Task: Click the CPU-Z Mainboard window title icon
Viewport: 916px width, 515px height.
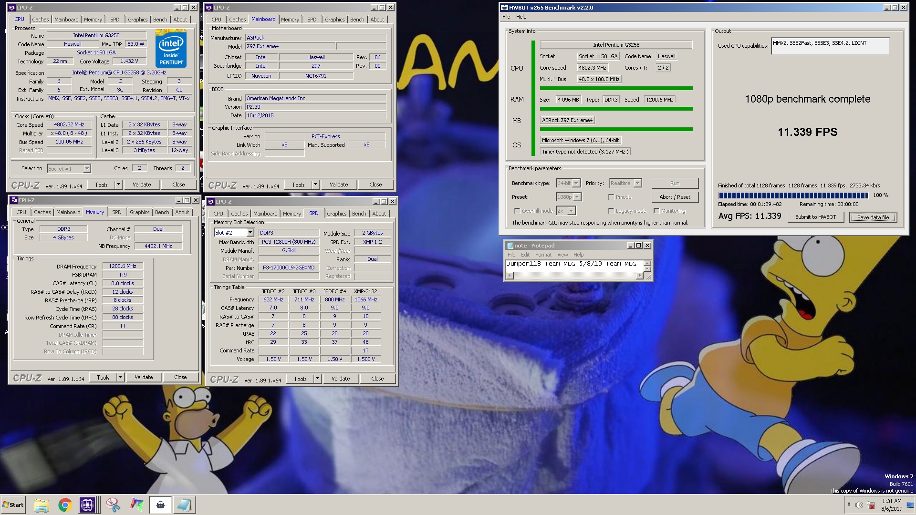Action: (209, 8)
